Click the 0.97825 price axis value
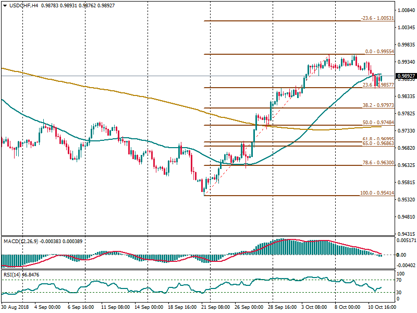417x313 pixels. (x=407, y=114)
